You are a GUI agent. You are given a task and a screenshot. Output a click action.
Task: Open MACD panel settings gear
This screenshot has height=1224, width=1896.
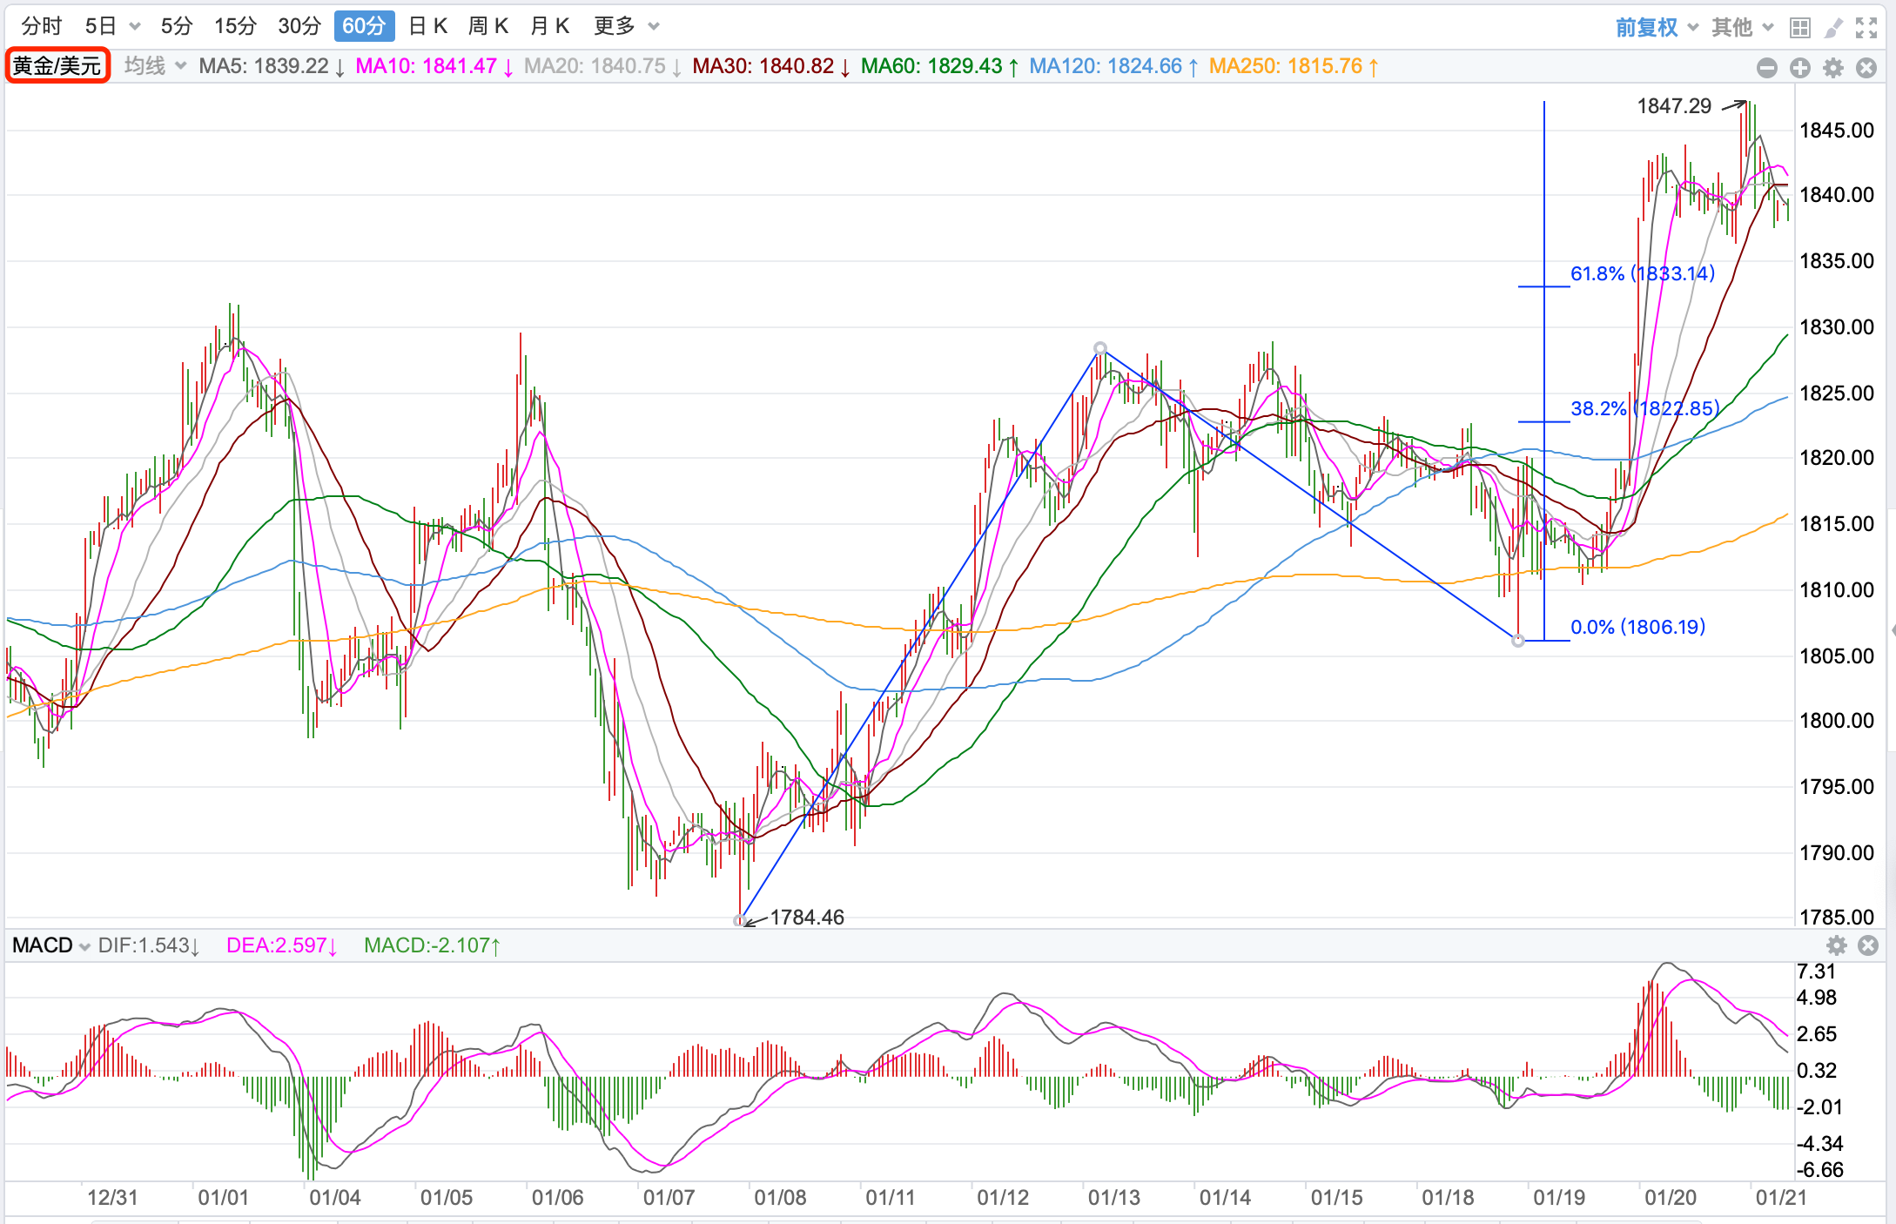pos(1836,945)
